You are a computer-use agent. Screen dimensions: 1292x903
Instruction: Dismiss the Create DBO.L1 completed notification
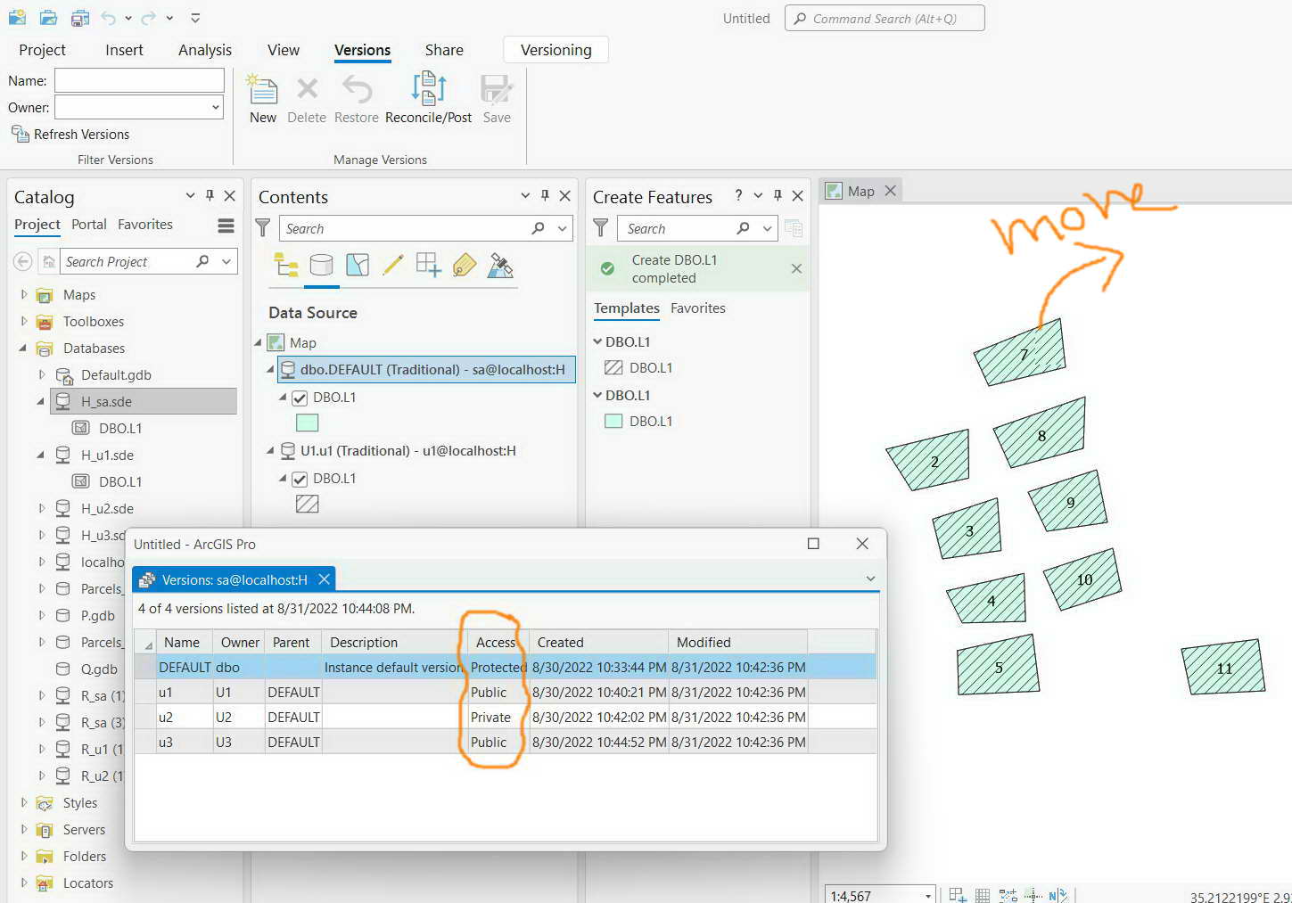796,268
